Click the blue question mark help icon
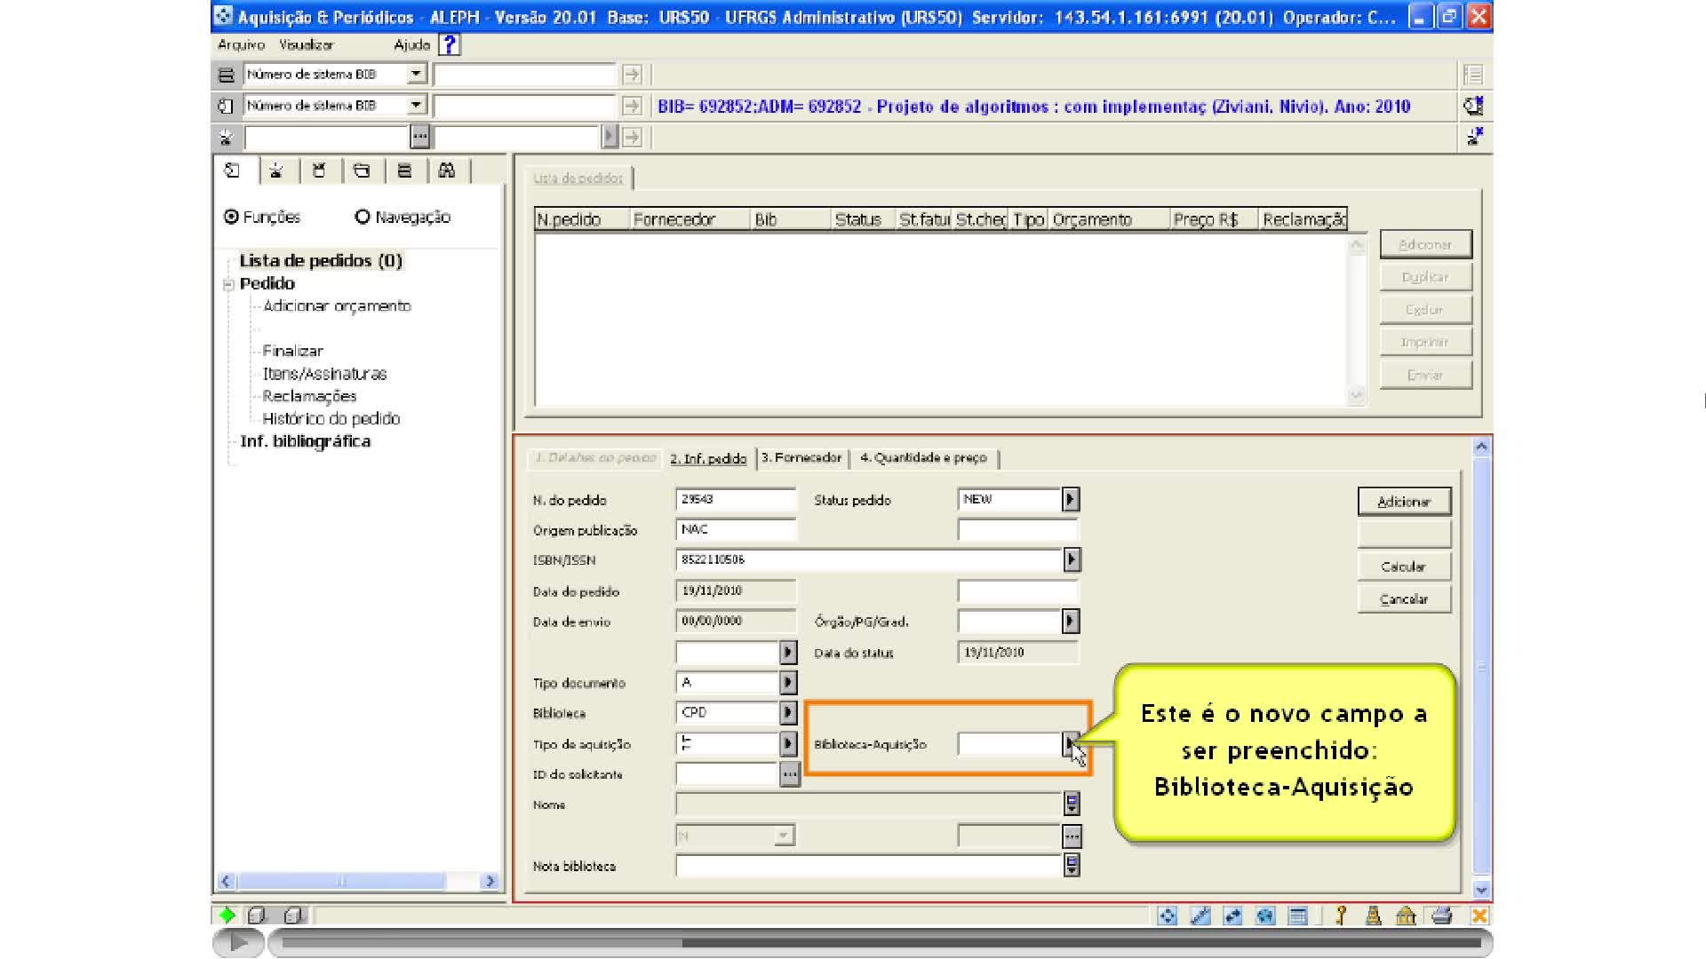The height and width of the screenshot is (959, 1706). pos(450,44)
